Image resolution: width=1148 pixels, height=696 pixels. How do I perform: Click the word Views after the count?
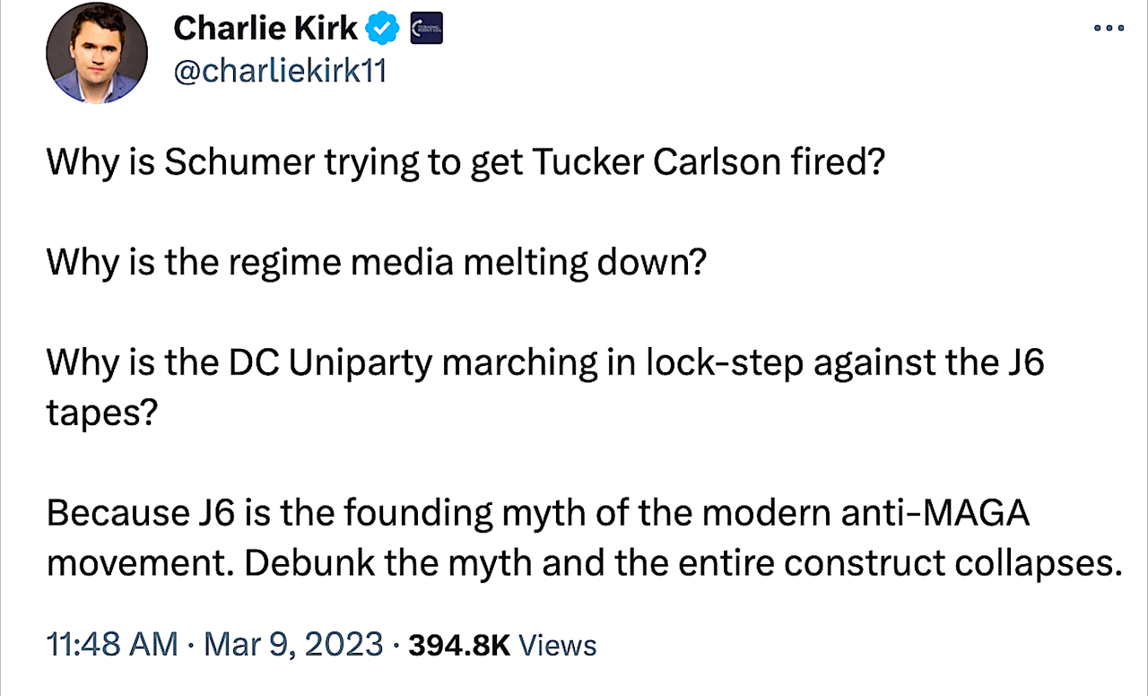pos(558,645)
